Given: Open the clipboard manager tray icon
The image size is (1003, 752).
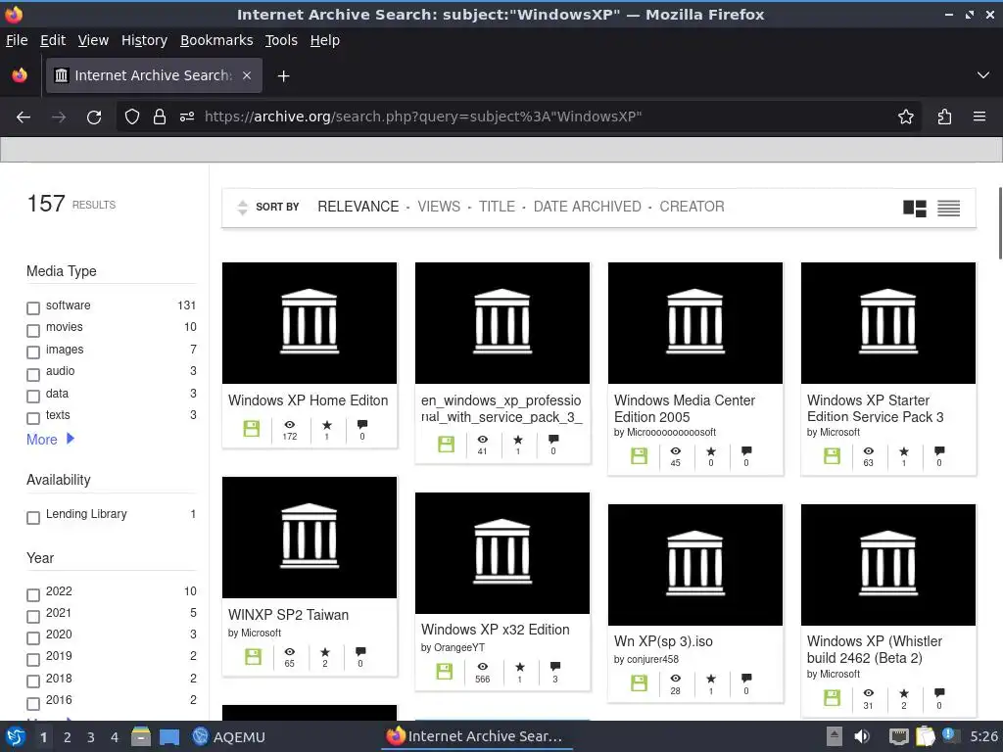Looking at the screenshot, I should pos(925,736).
